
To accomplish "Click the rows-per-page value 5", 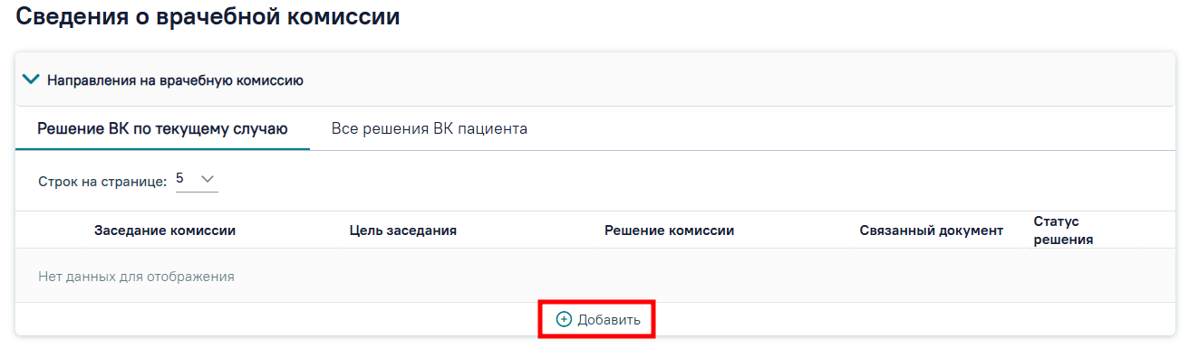I will [179, 179].
